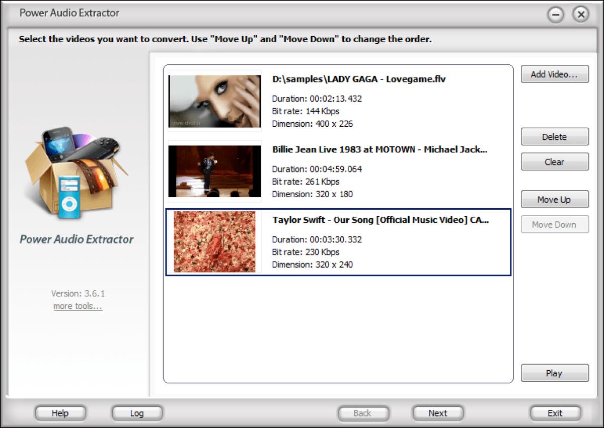604x428 pixels.
Task: Click the Version 3.6.1 label area
Action: point(77,293)
